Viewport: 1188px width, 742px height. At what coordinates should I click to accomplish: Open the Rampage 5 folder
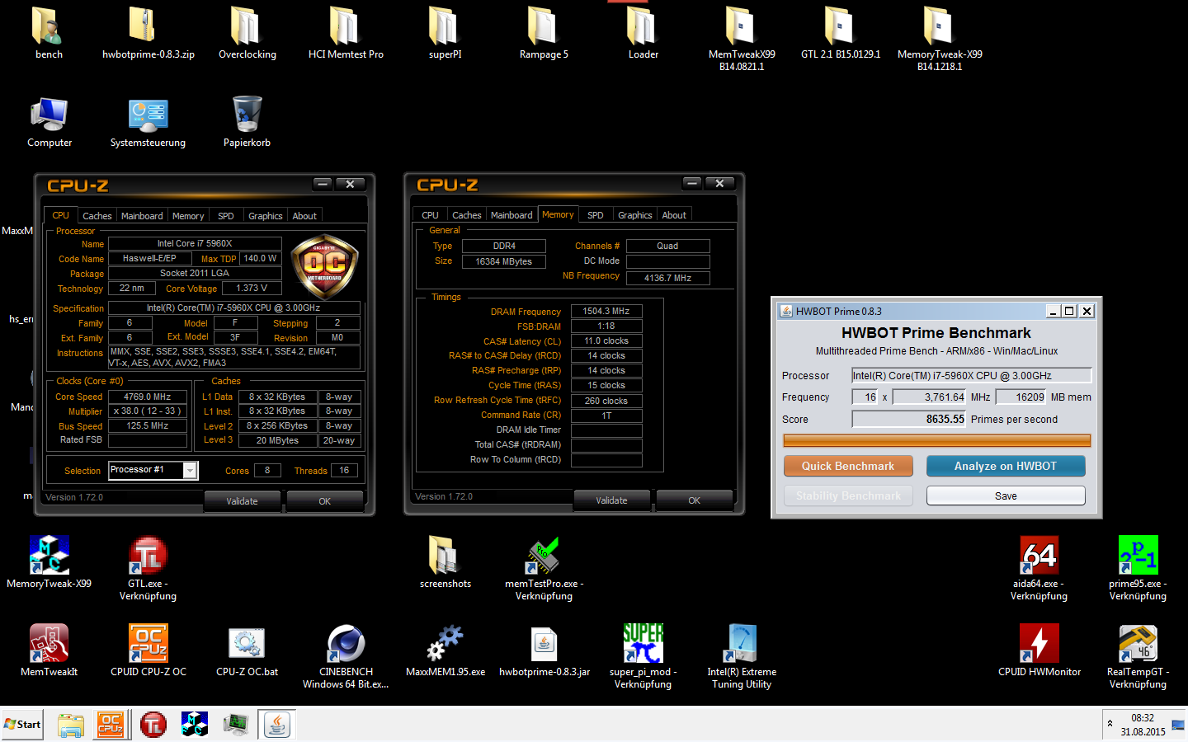pos(544,33)
